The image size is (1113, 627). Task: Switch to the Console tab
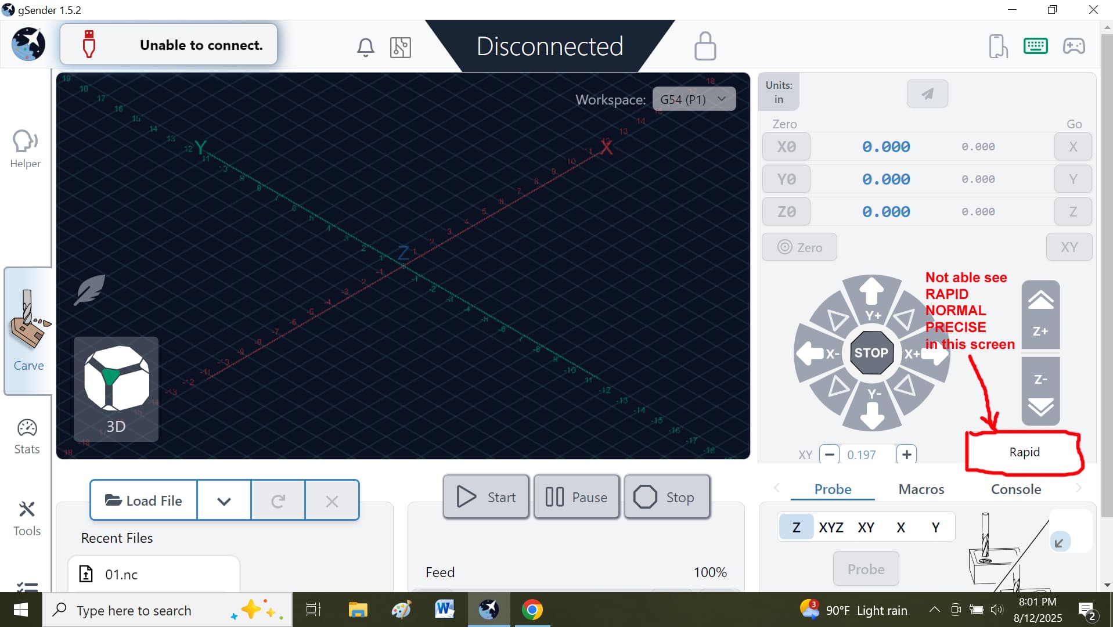1015,489
